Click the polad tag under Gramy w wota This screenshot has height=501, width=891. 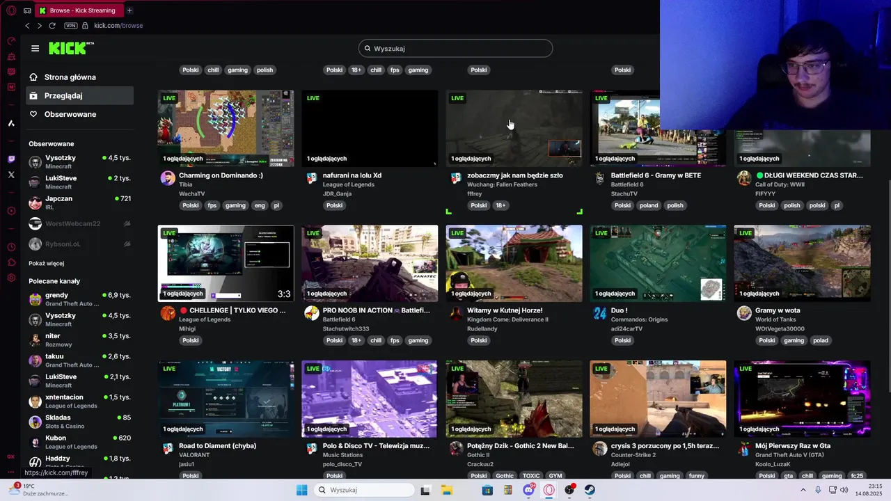(x=821, y=340)
